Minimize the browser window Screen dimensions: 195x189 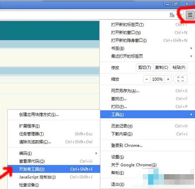(x=167, y=4)
